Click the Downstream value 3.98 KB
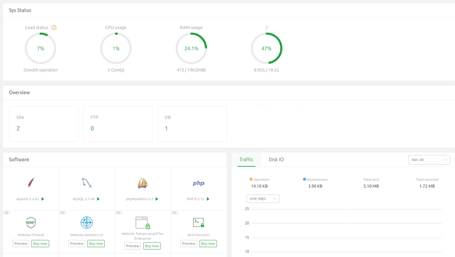The width and height of the screenshot is (455, 257). coord(315,186)
